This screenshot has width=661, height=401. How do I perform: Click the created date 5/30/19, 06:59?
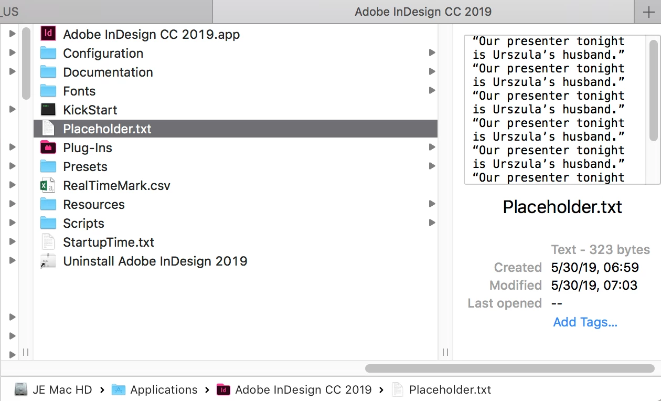click(595, 268)
